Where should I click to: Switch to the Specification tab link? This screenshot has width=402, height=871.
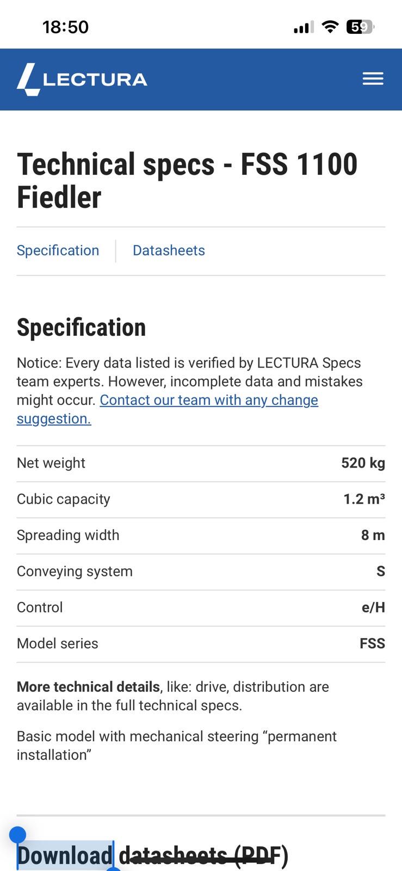click(58, 250)
